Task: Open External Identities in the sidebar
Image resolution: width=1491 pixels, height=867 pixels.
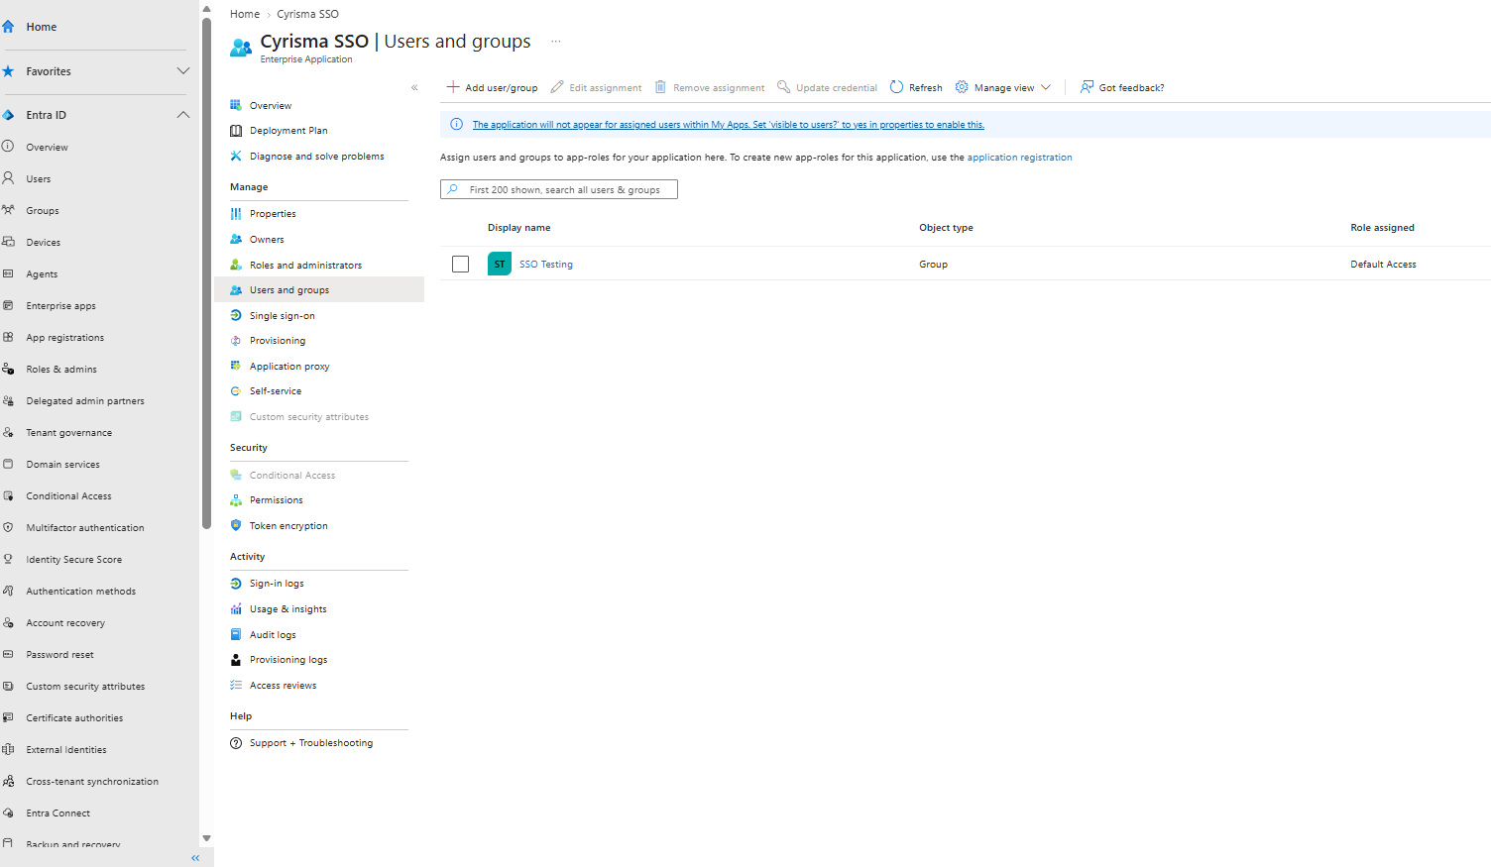Action: pos(66,750)
